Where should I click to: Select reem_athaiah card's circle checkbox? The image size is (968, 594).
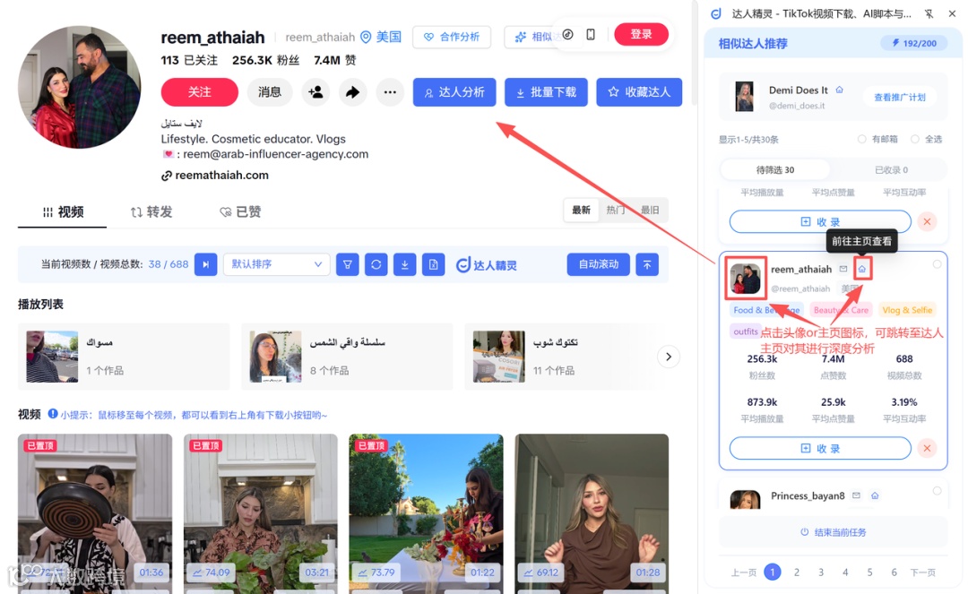[x=937, y=264]
